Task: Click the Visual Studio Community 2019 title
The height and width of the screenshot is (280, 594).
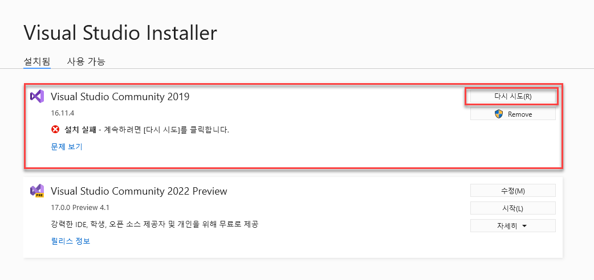Action: point(120,97)
